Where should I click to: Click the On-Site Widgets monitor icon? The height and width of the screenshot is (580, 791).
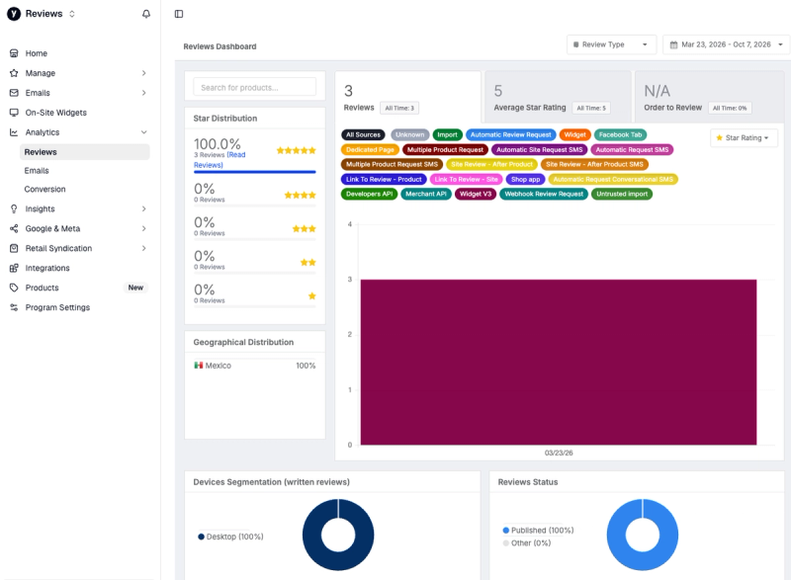[x=14, y=113]
